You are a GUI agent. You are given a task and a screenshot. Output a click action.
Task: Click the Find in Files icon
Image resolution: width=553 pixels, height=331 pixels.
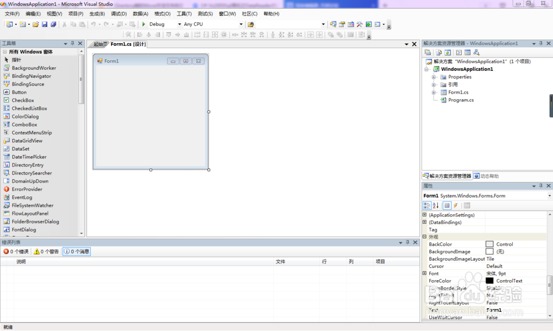[x=251, y=24]
